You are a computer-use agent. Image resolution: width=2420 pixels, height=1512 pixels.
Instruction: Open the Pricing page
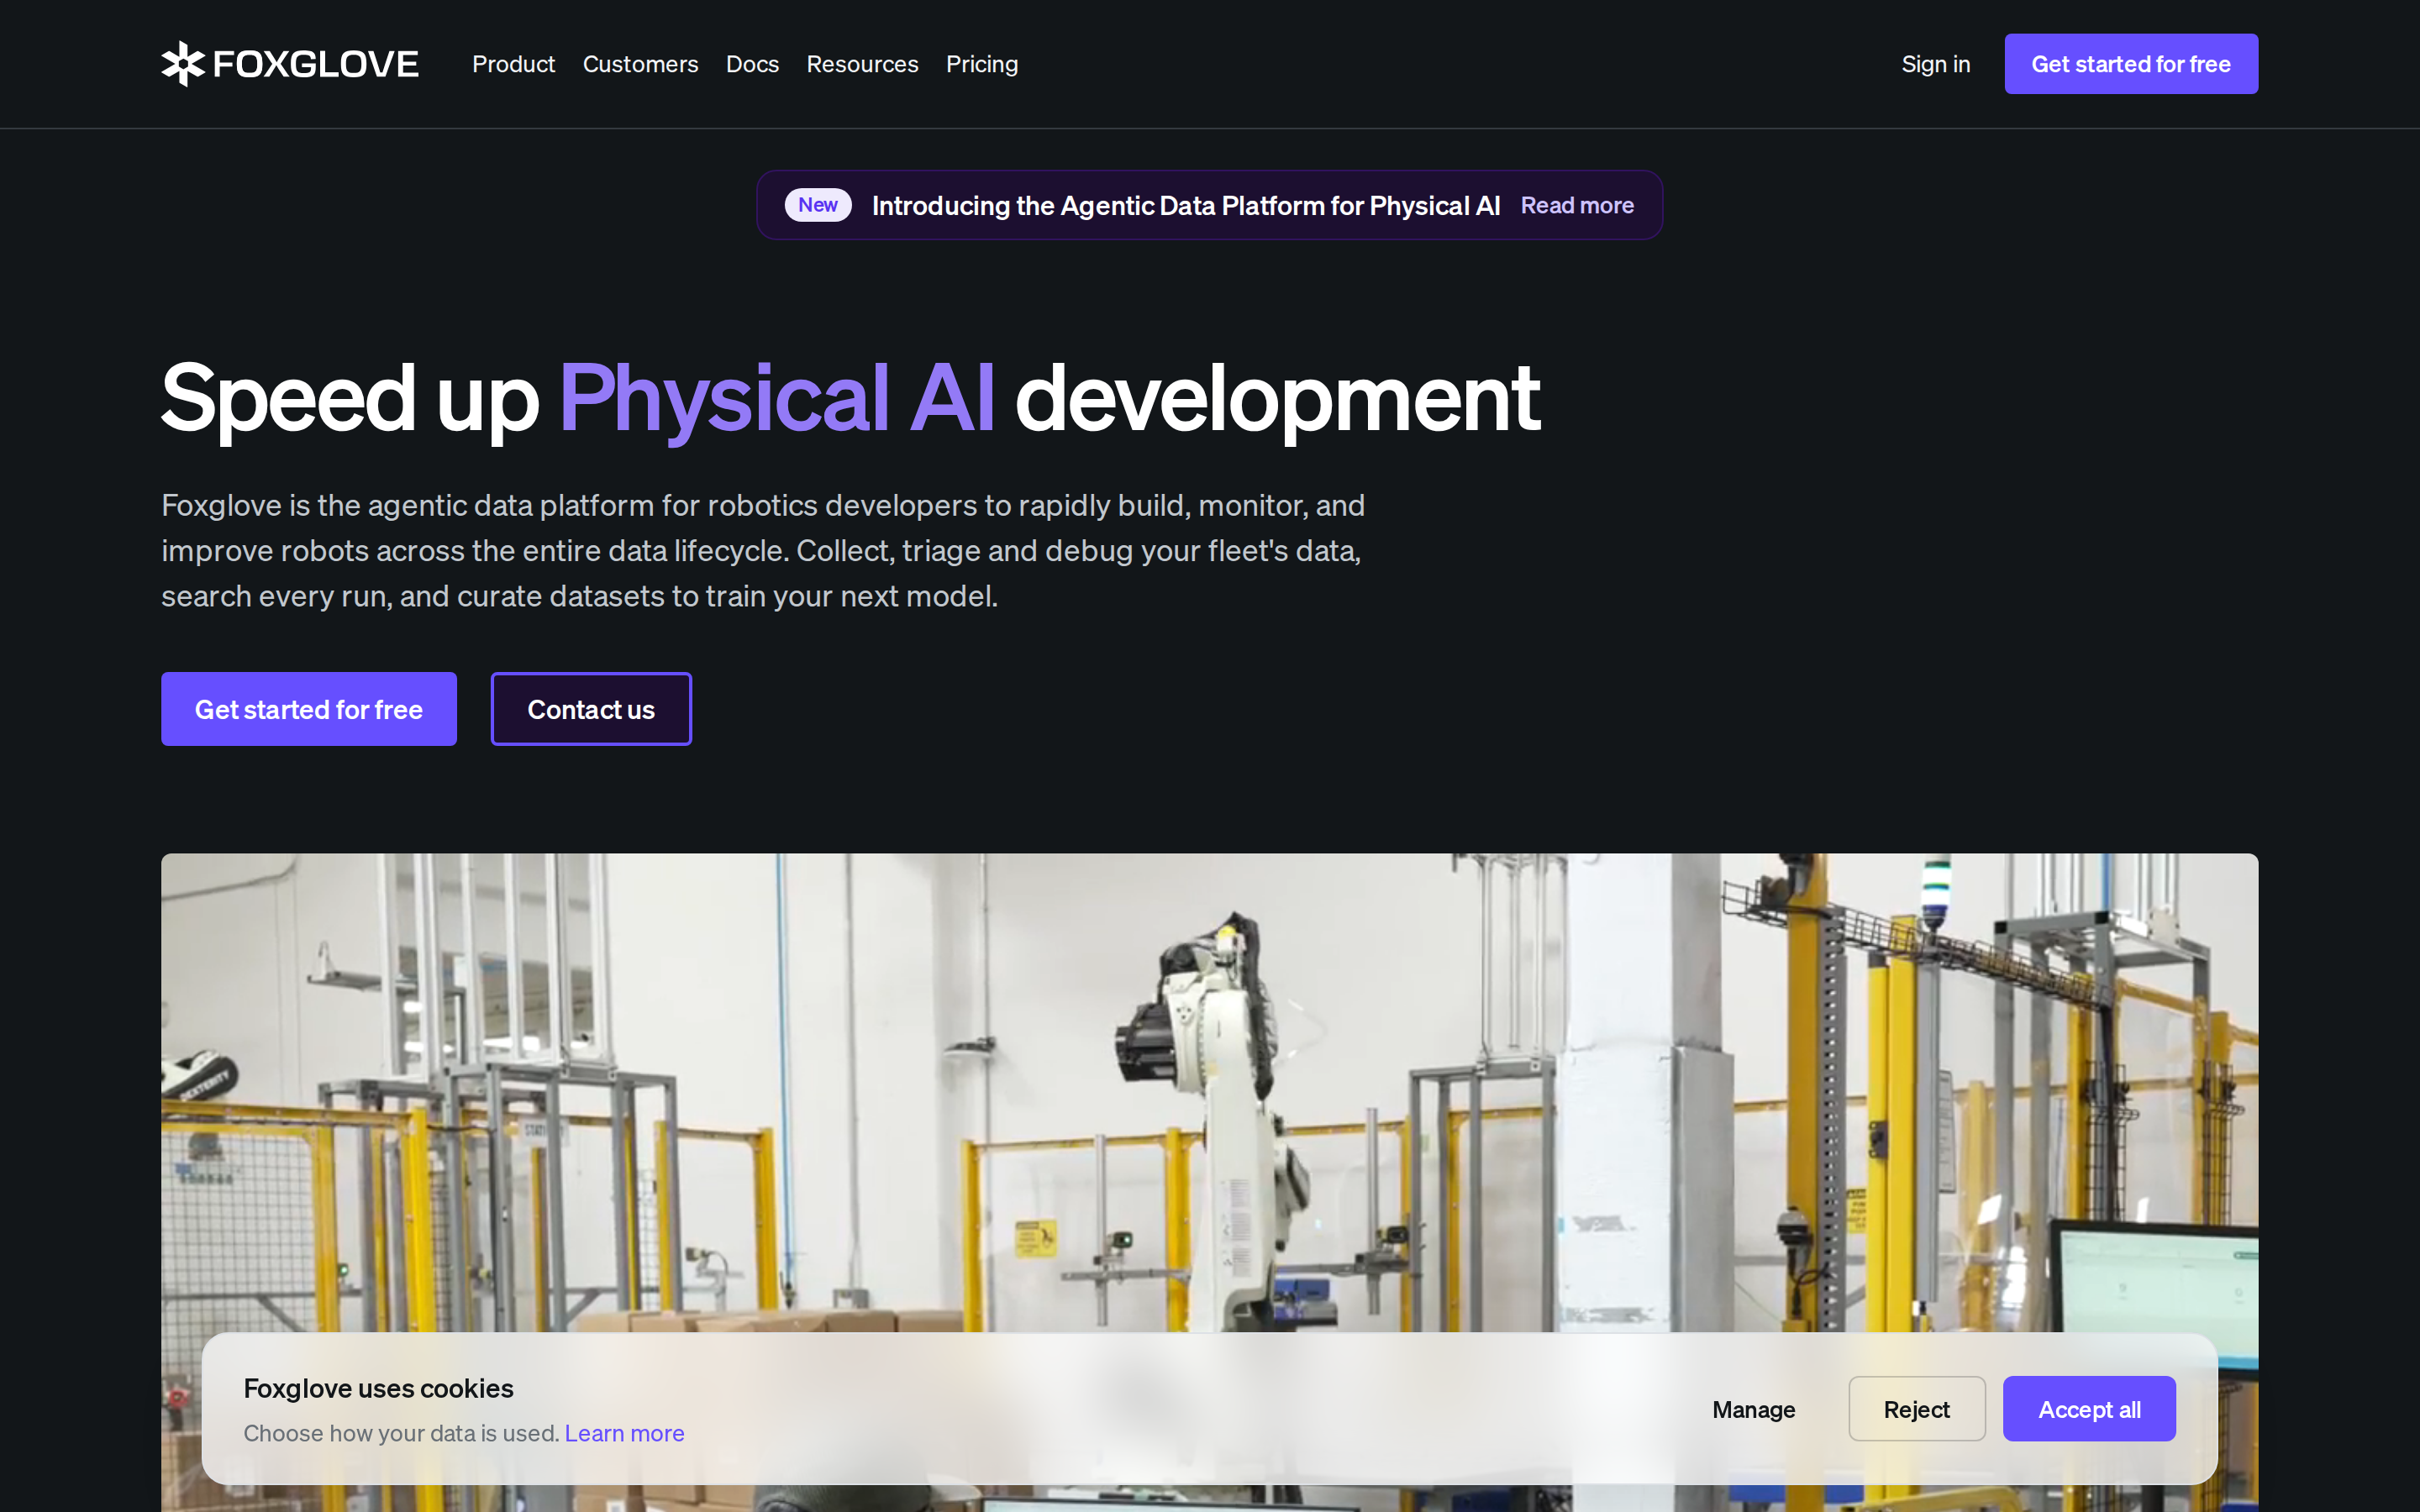coord(982,64)
